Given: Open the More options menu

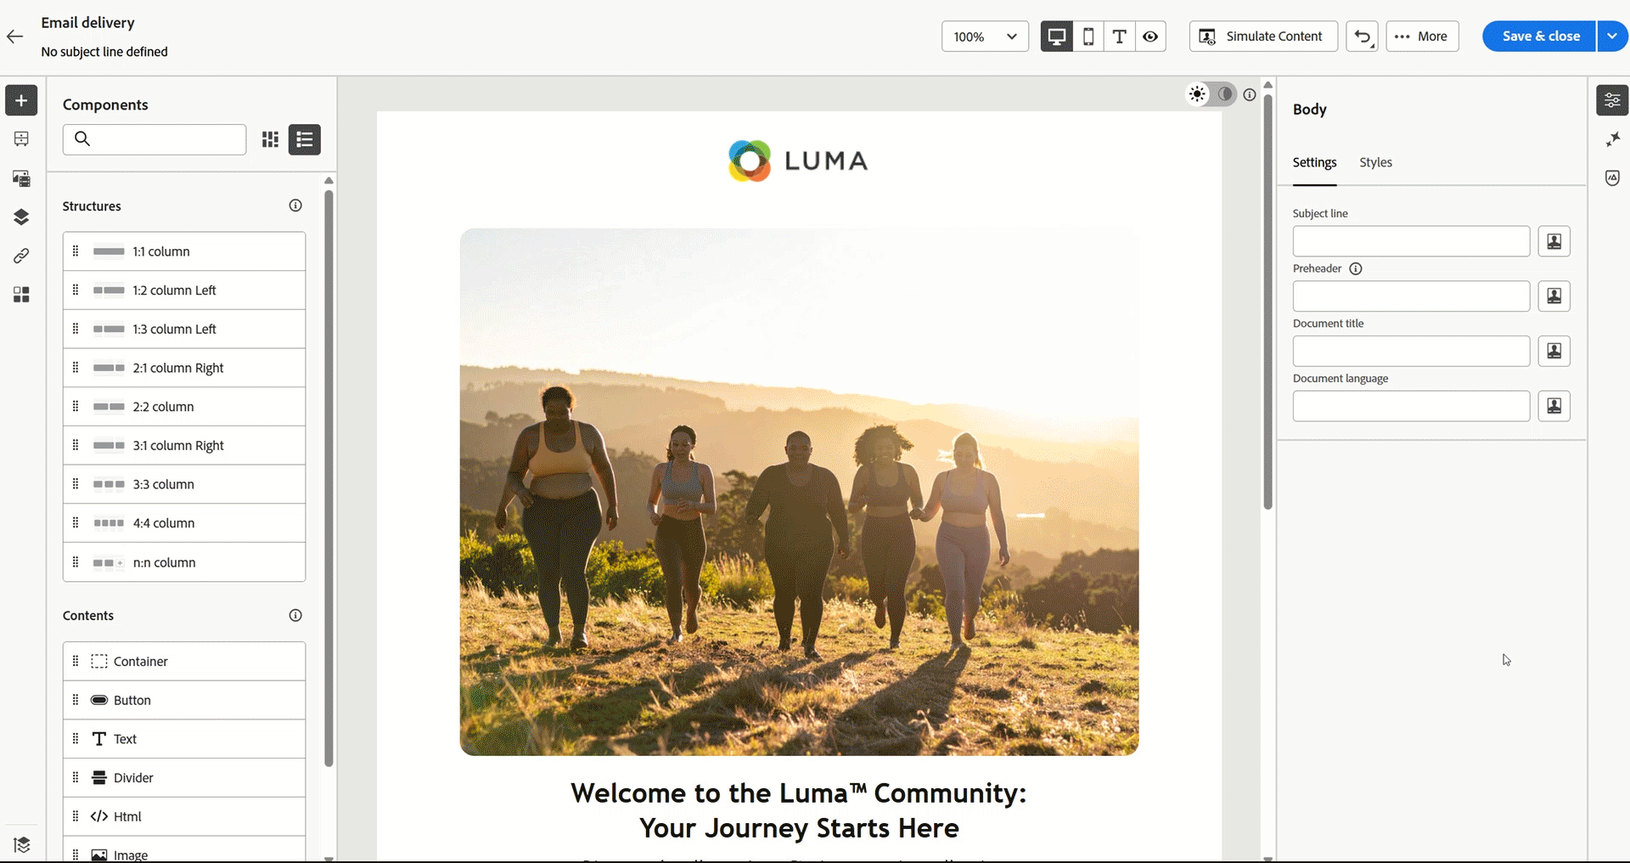Looking at the screenshot, I should (x=1422, y=37).
